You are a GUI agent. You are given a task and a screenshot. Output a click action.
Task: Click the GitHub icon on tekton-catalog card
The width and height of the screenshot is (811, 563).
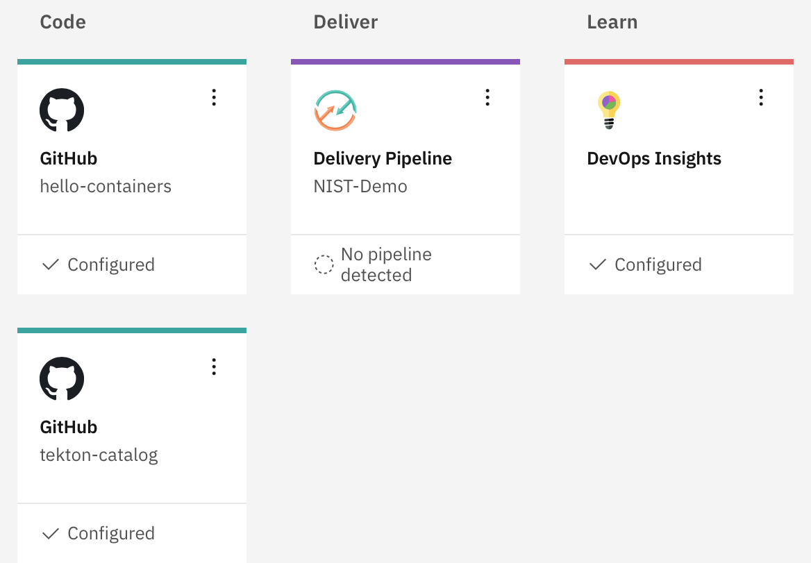[x=62, y=379]
